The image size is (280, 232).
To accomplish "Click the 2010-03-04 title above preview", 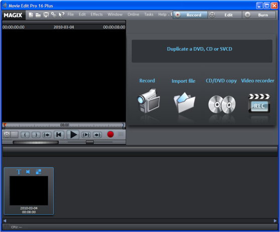I will click(64, 27).
